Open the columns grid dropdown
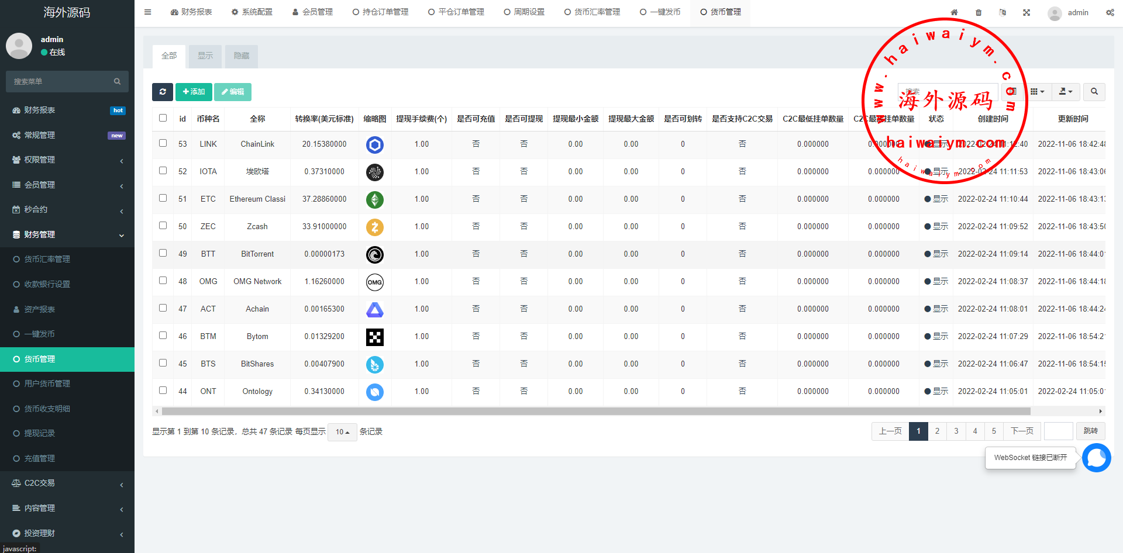The image size is (1123, 553). (1037, 92)
